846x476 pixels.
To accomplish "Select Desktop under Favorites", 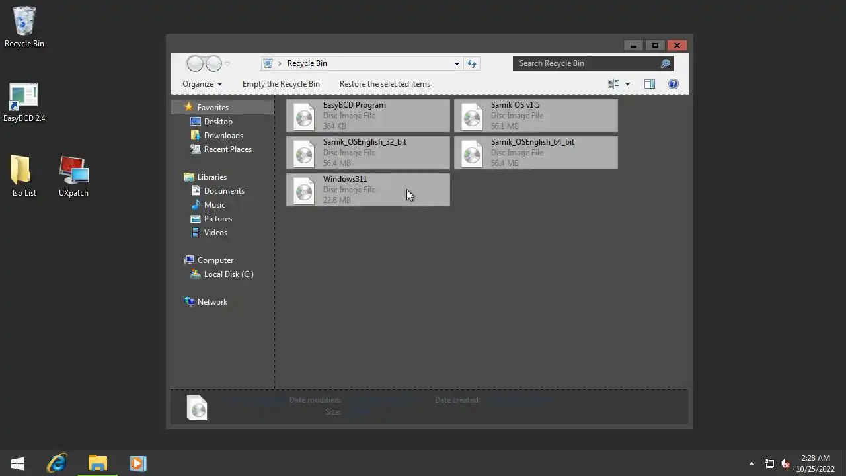I will [x=211, y=122].
